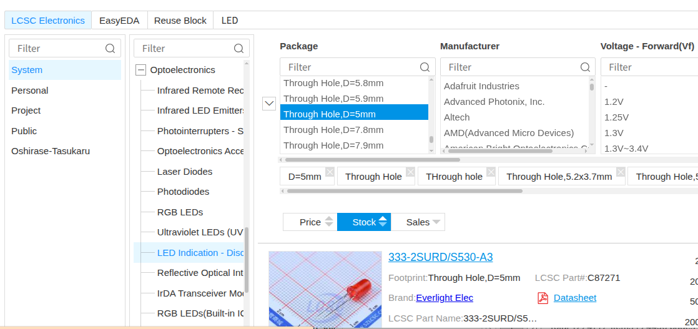Open Infrared LED Emitters category
698x329 pixels.
[x=200, y=110]
